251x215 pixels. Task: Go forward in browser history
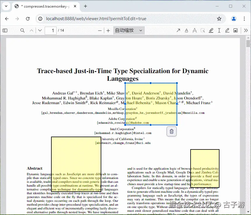tap(17, 19)
